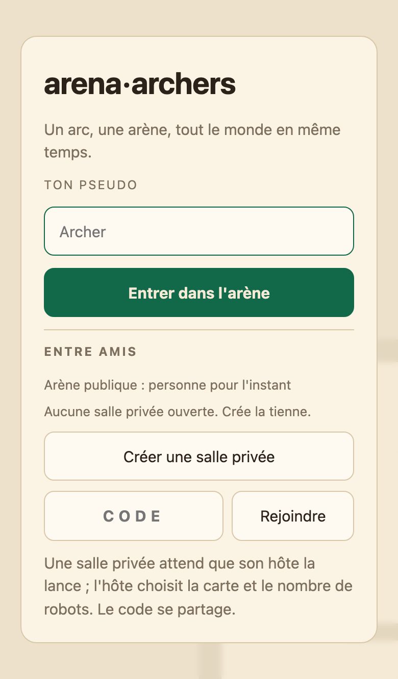Image resolution: width=398 pixels, height=679 pixels.
Task: Create a private room with Créer une salle privée
Action: pyautogui.click(x=199, y=456)
